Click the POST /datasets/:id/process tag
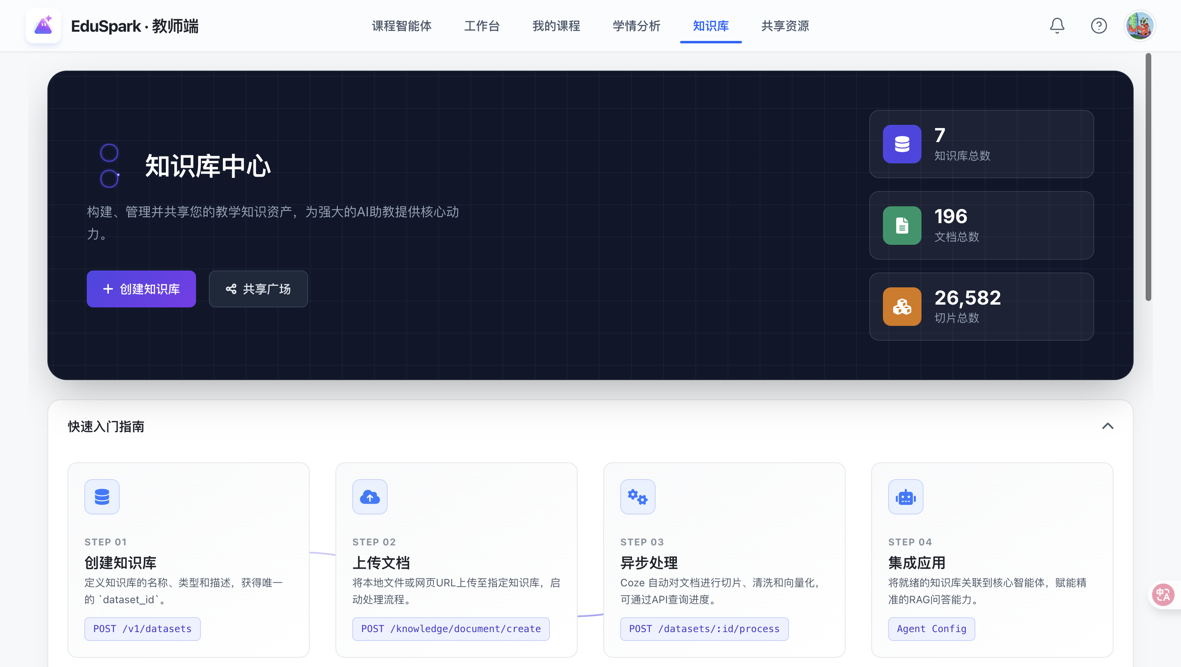1181x667 pixels. (704, 628)
